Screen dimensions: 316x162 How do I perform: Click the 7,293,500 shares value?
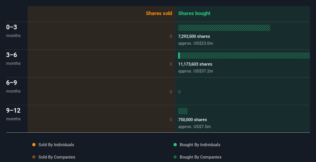(194, 36)
